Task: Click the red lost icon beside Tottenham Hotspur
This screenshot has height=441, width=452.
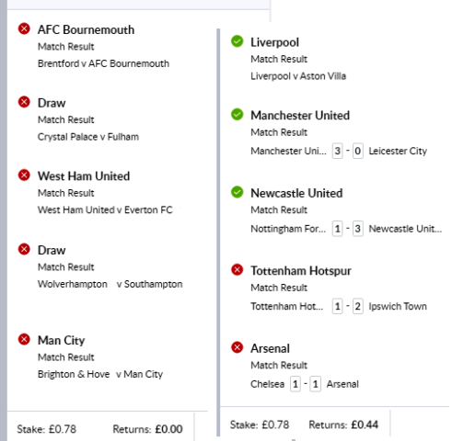Action: coord(237,270)
